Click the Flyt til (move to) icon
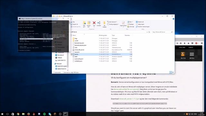This screenshot has height=116, width=206. 84,23
